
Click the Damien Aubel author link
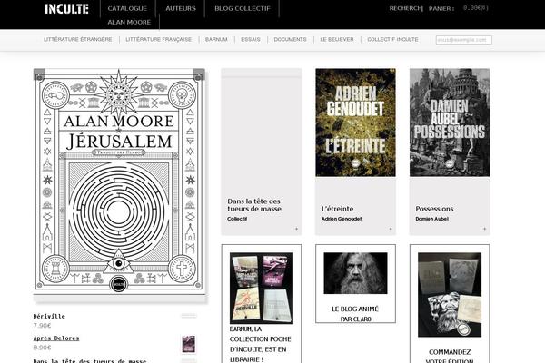(431, 219)
